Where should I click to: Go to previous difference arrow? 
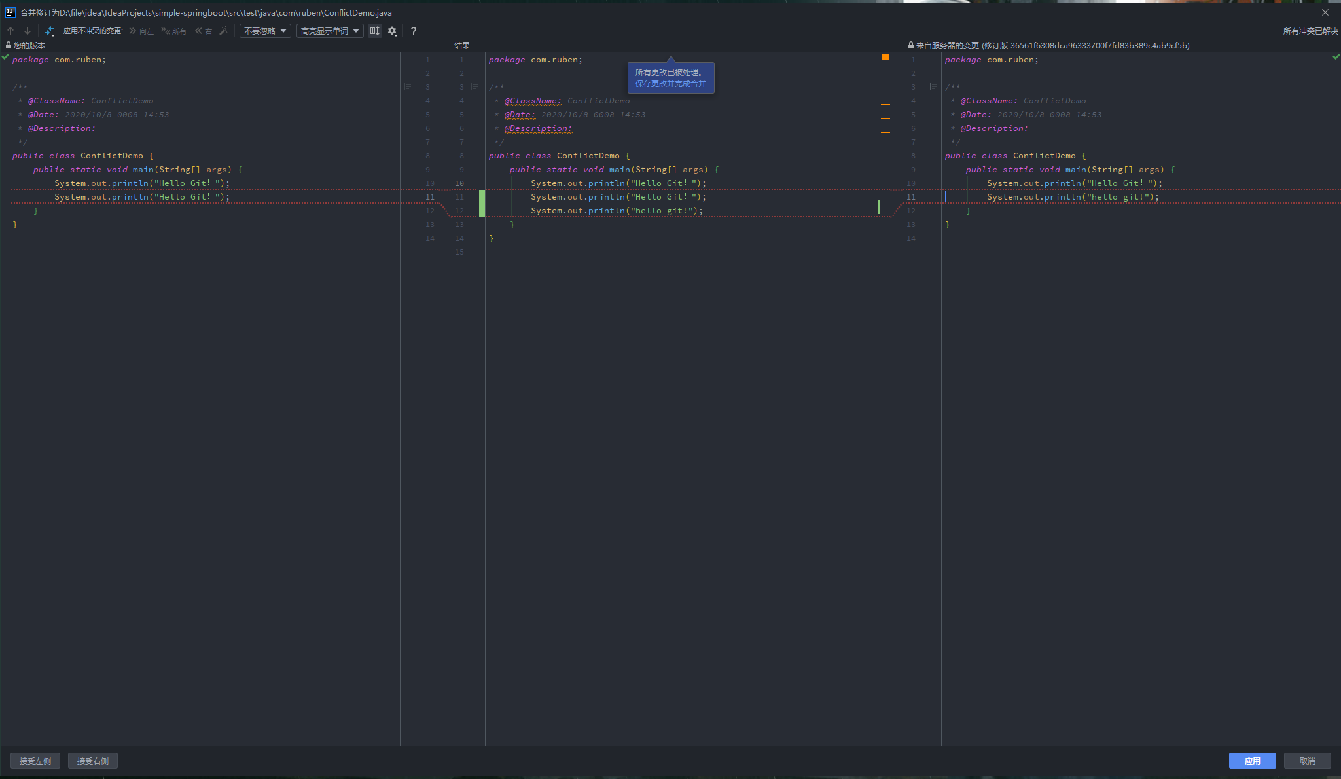click(10, 31)
